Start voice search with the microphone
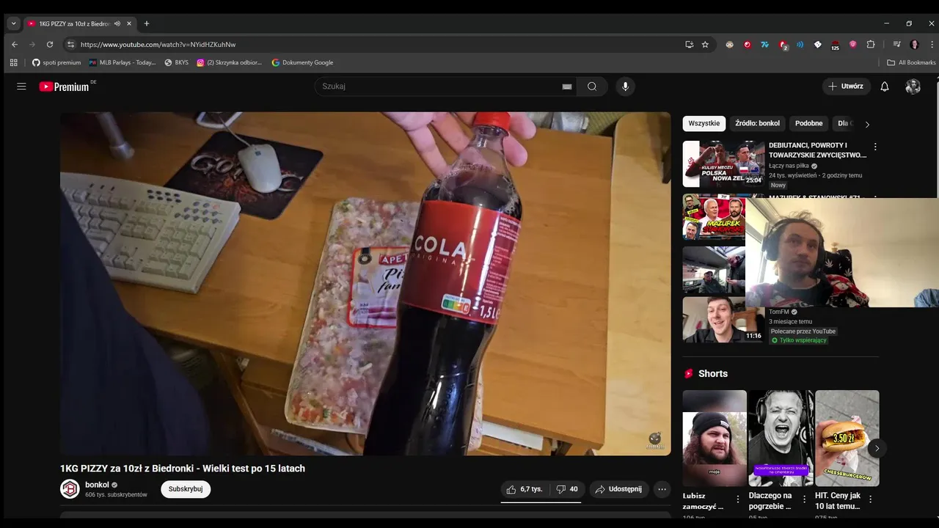Screen dimensions: 939x528 coord(625,87)
